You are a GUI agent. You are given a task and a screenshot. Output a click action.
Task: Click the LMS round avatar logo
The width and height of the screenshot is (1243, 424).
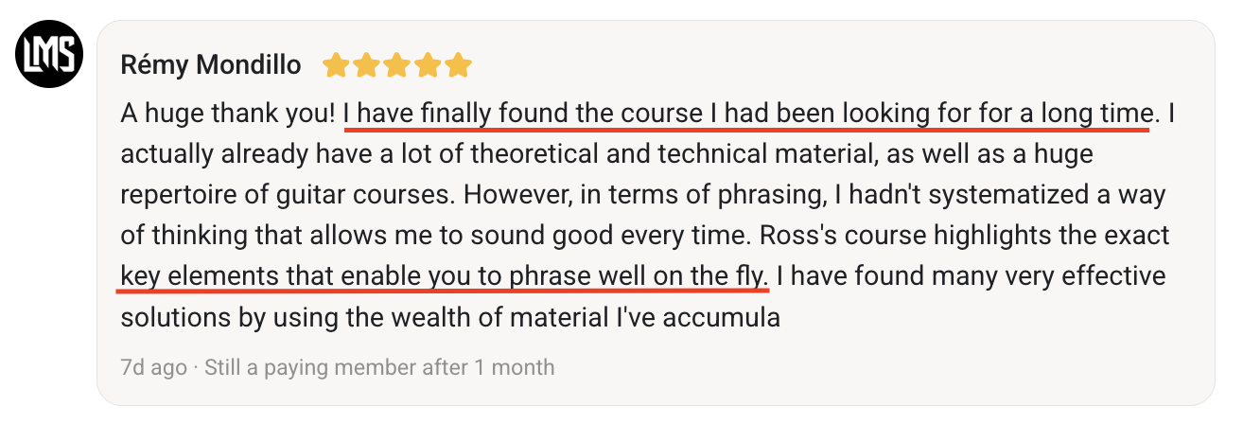[50, 53]
